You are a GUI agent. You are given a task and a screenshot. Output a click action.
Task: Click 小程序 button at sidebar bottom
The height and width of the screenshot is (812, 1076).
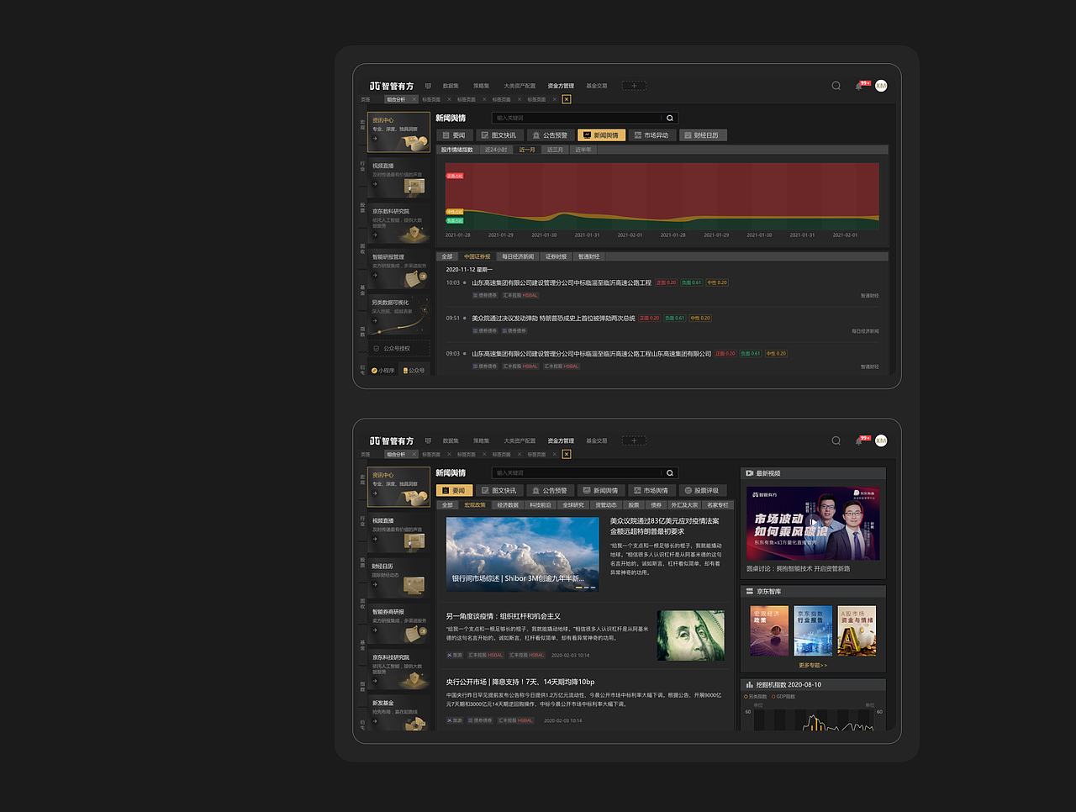click(383, 370)
